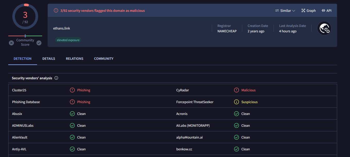Screen dimensions: 350x157
Task: Open the Relations tab
Action: tap(74, 58)
